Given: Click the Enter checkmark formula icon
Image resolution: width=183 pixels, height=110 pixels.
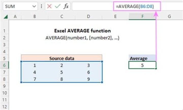Looking at the screenshot, I should pyautogui.click(x=58, y=7).
